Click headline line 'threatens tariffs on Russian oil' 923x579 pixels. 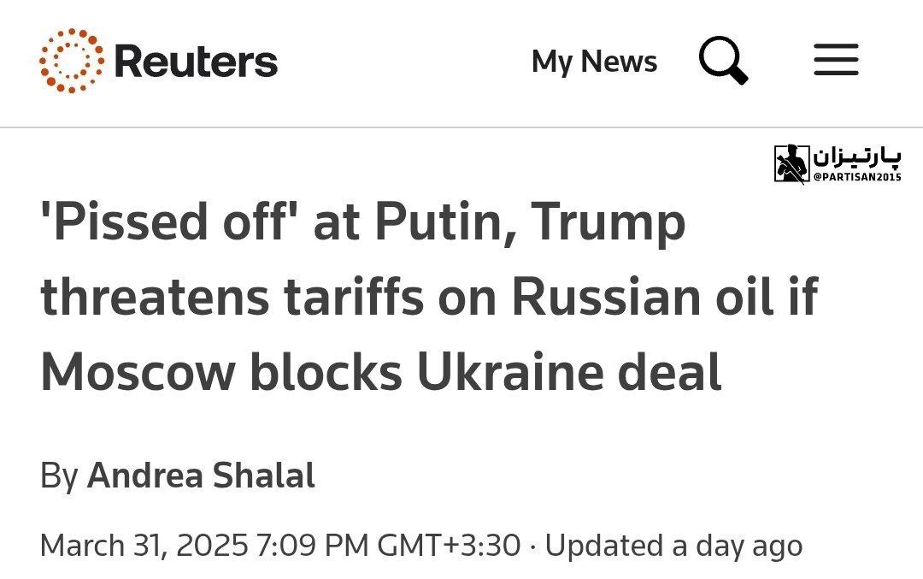point(430,297)
